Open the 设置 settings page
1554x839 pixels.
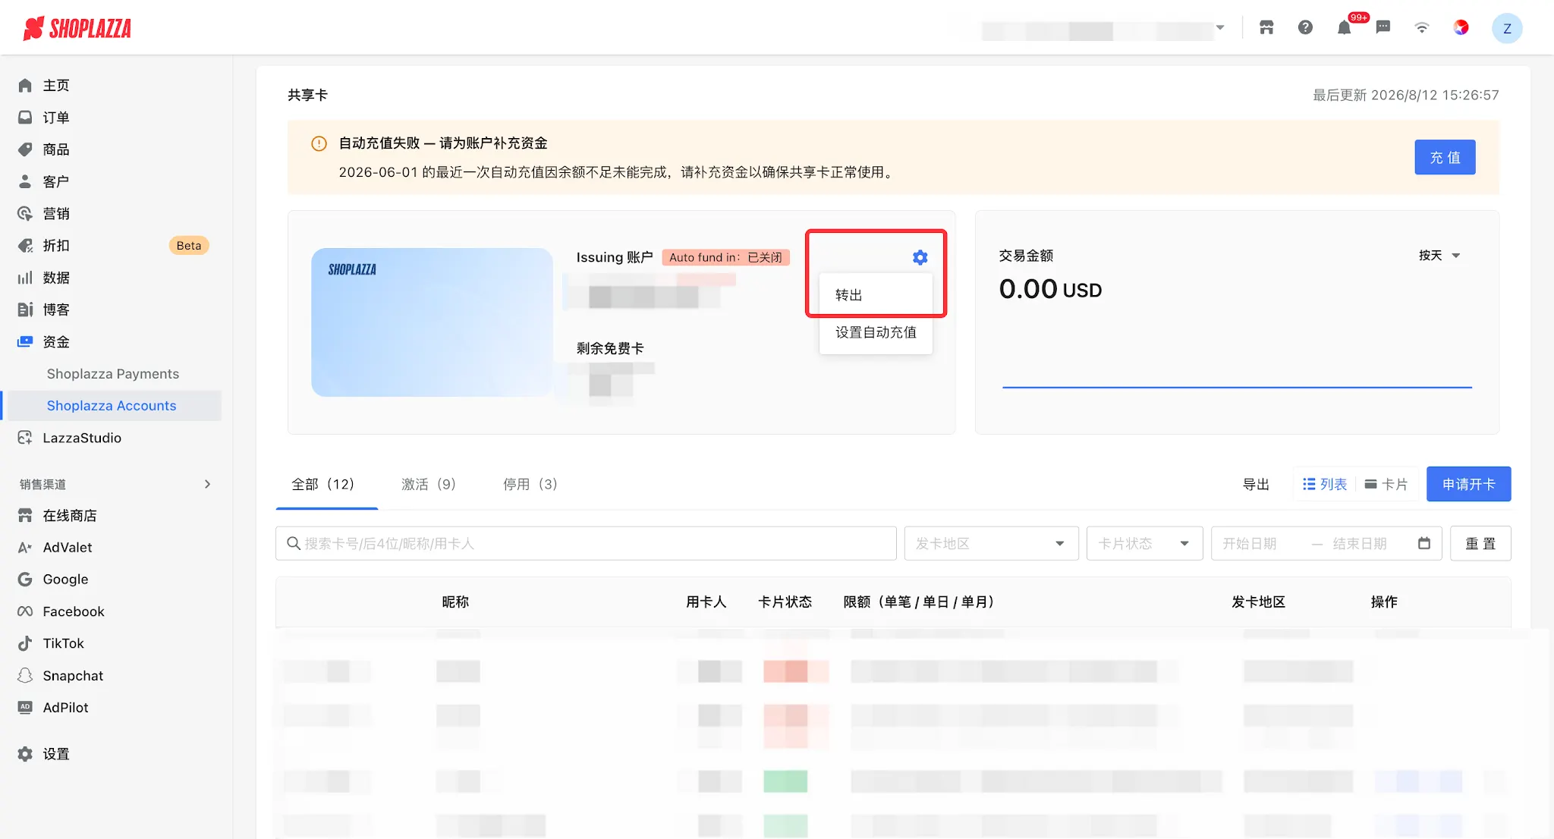56,754
